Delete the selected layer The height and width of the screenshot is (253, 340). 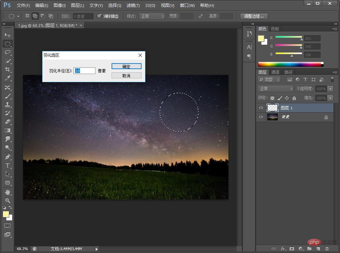pos(327,249)
